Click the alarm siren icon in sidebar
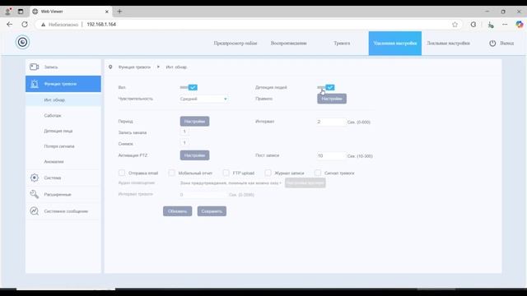The height and width of the screenshot is (296, 527). [35, 84]
